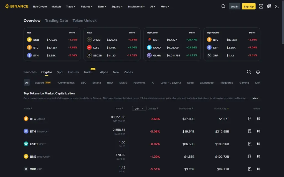Select the All category filter
Screen dimensions: 284x177
point(27,82)
